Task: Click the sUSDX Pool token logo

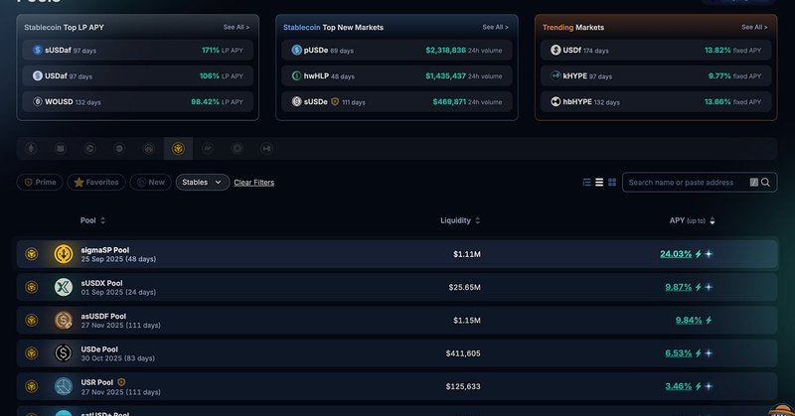Action: point(64,287)
